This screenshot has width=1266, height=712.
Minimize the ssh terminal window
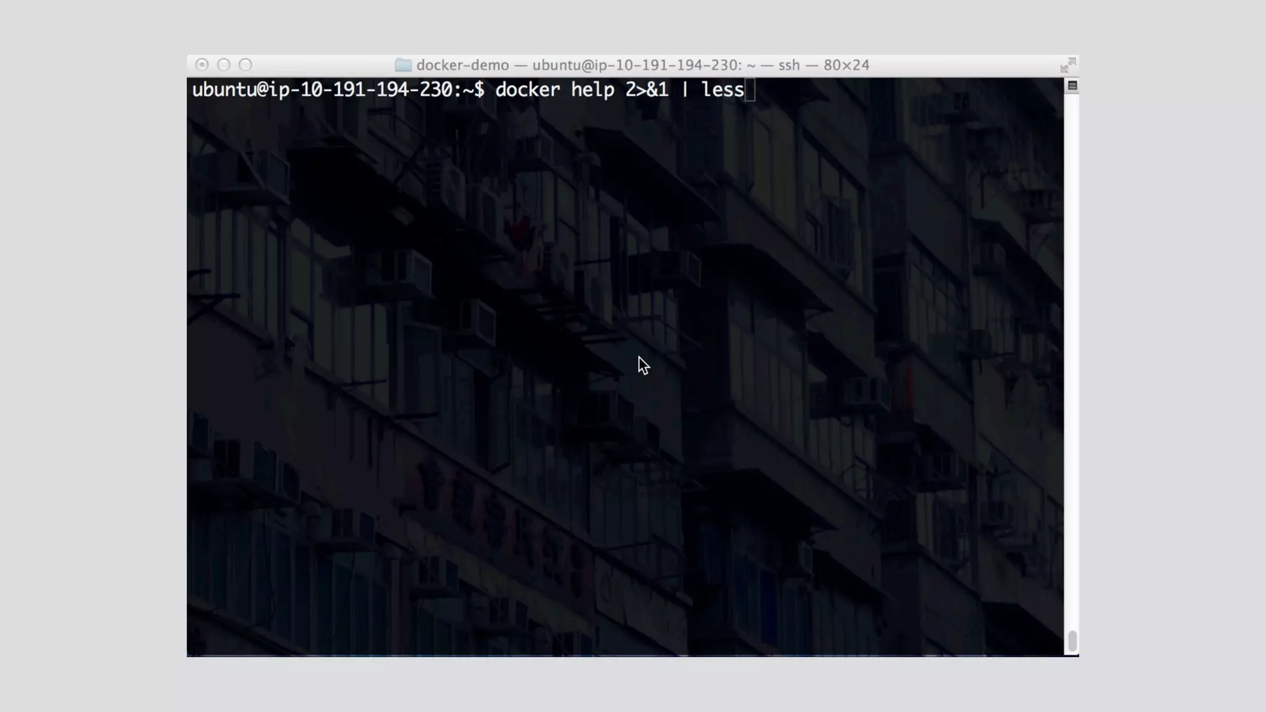coord(224,65)
